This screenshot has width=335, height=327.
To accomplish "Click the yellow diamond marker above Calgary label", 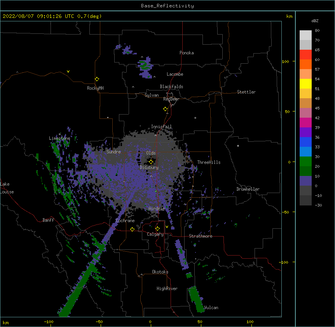I will (x=157, y=229).
